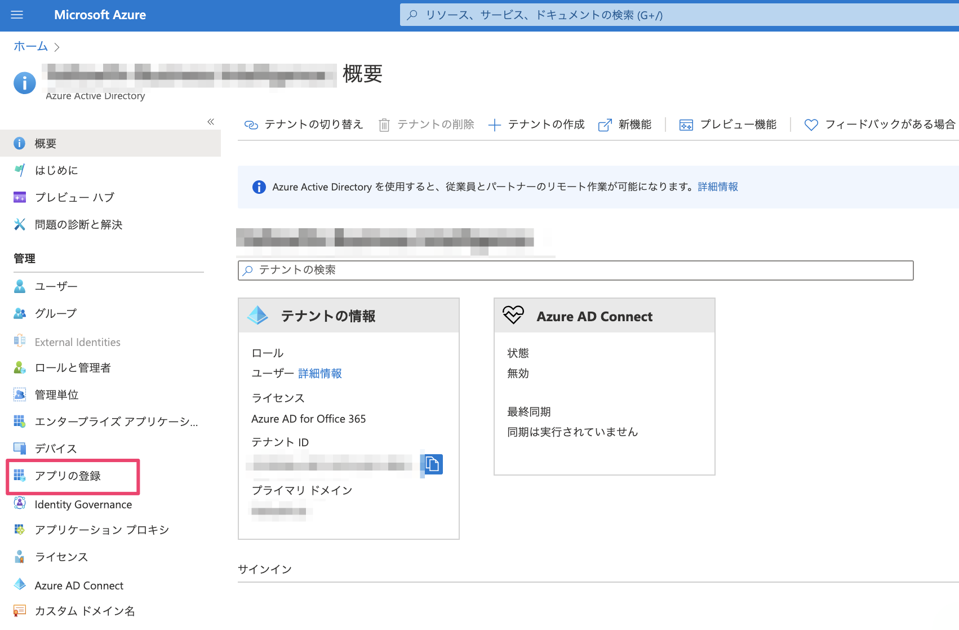Click テナントの切り替え toolbar button
The height and width of the screenshot is (630, 959).
coord(303,125)
